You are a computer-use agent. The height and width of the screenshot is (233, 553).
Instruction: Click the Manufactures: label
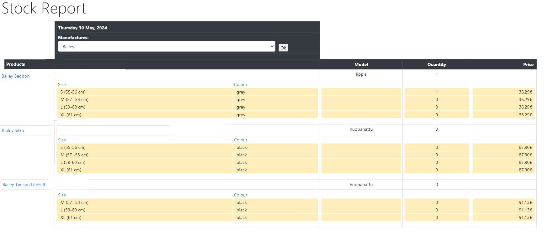tap(73, 38)
